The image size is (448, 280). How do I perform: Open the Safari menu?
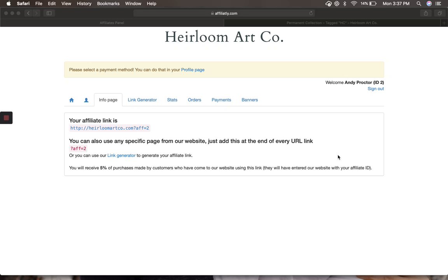(x=23, y=3)
